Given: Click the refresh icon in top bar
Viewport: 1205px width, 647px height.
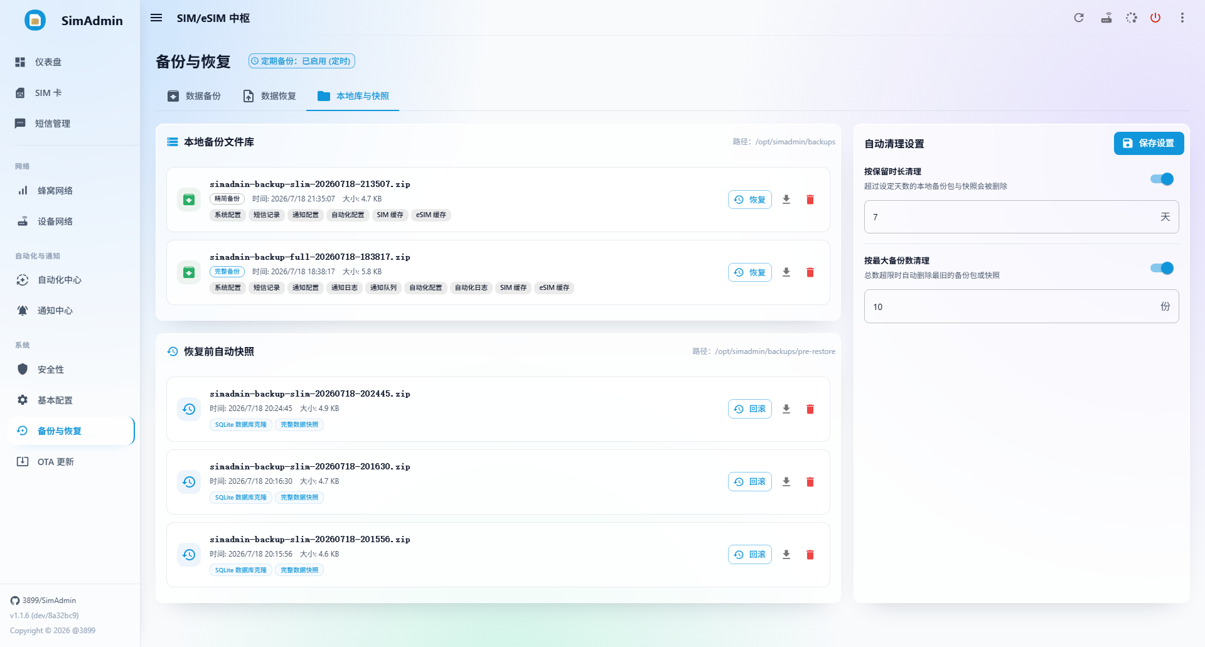Looking at the screenshot, I should [1079, 18].
